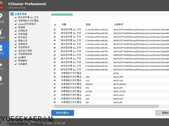This screenshot has width=169, height=126.
Task: Click the .IDX data cell
Action: 87,102
